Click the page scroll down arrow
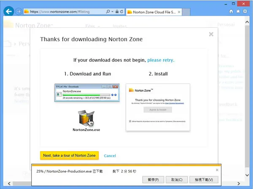 click(247, 175)
